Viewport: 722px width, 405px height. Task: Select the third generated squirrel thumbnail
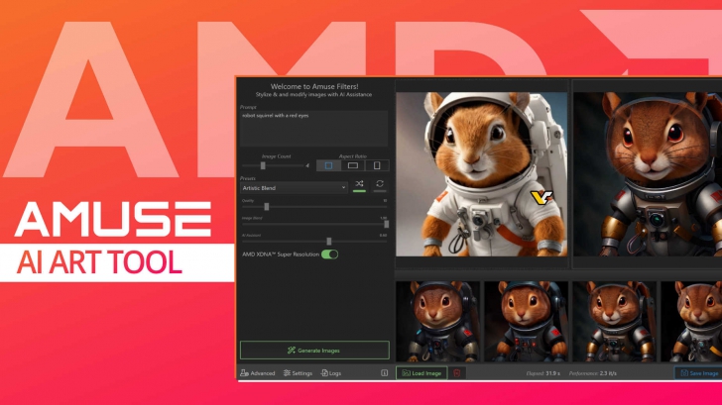[614, 322]
